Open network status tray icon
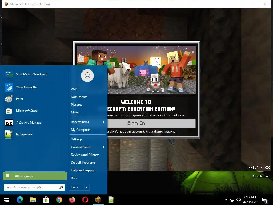The width and height of the screenshot is (273, 205). click(232, 200)
